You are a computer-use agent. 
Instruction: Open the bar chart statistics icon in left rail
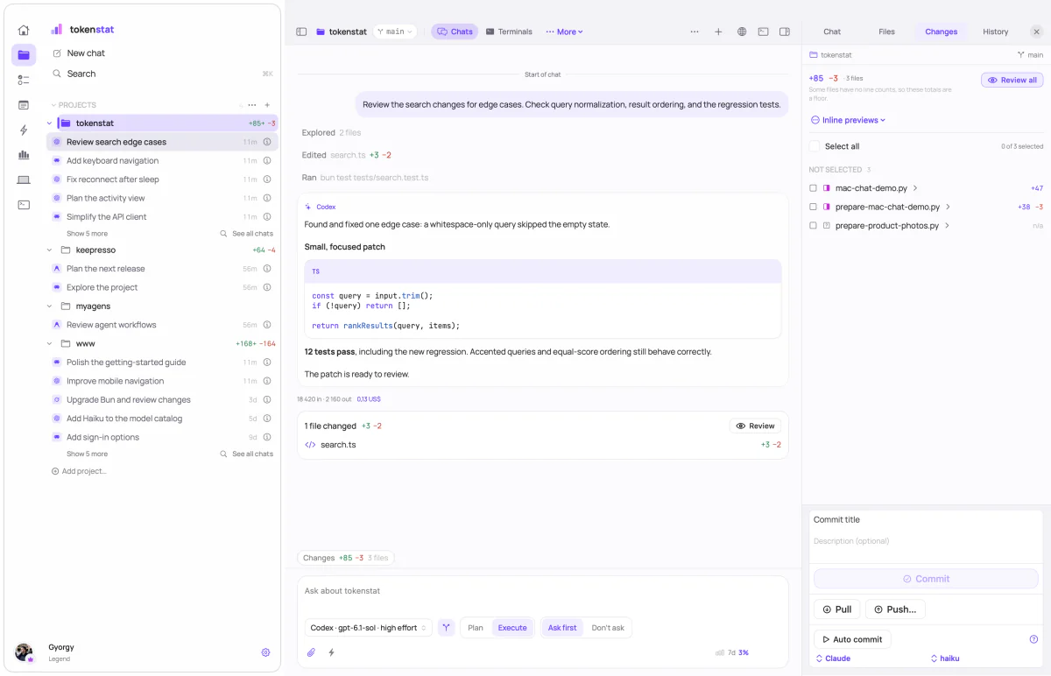pos(24,155)
